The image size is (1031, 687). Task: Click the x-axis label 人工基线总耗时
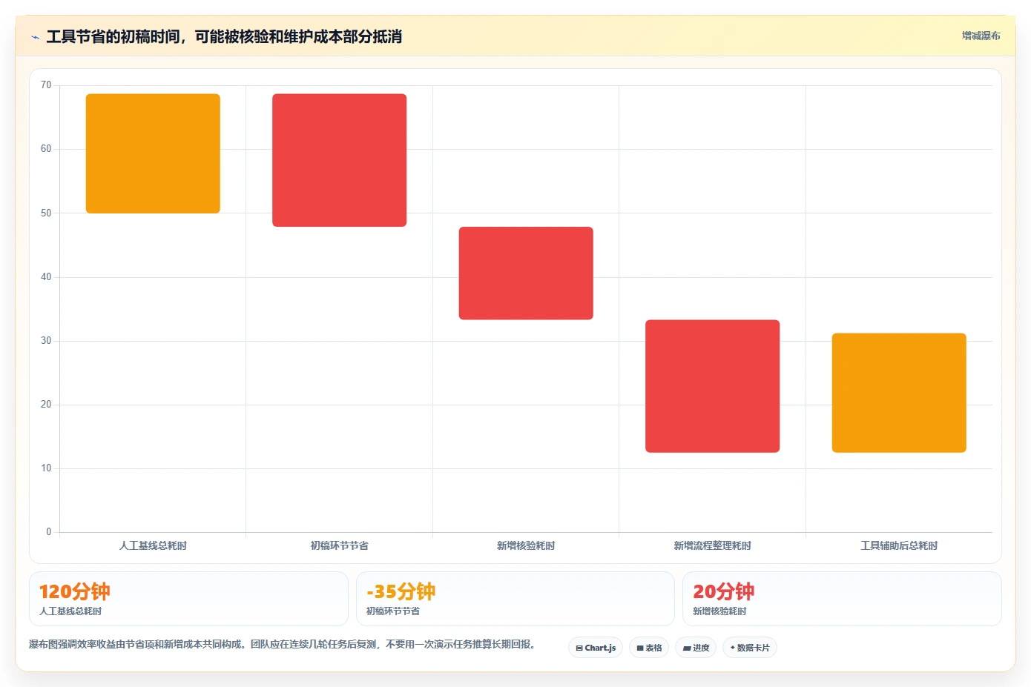(153, 545)
